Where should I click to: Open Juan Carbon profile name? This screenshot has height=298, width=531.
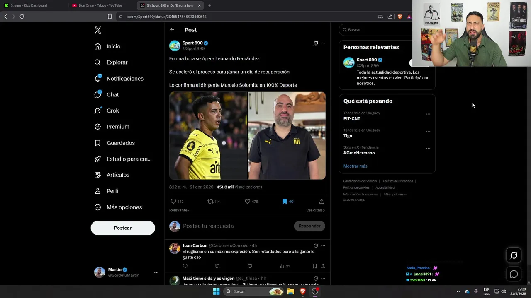coord(195,245)
